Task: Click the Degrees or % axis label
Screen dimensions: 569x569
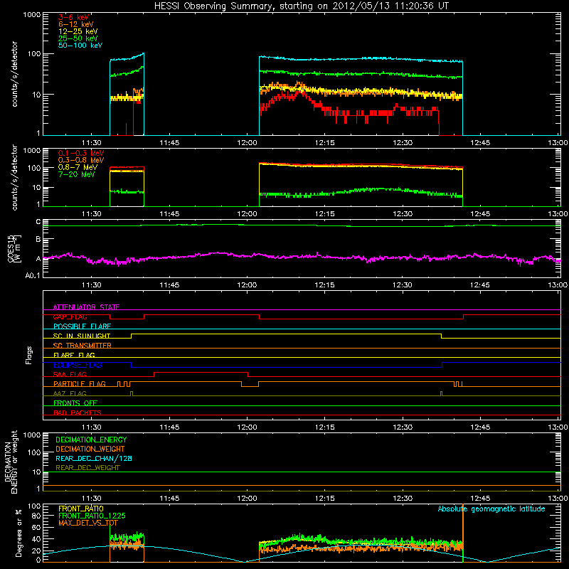Action: [18, 533]
